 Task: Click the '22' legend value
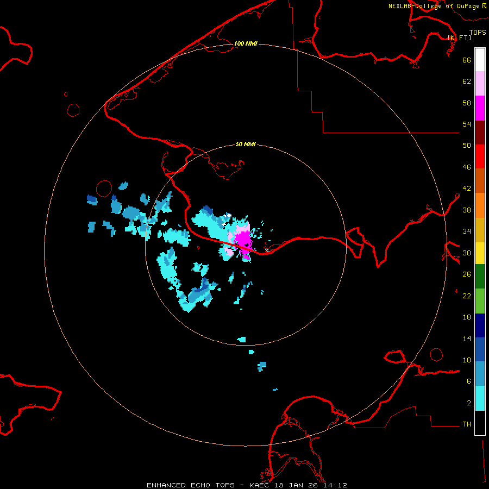[467, 296]
